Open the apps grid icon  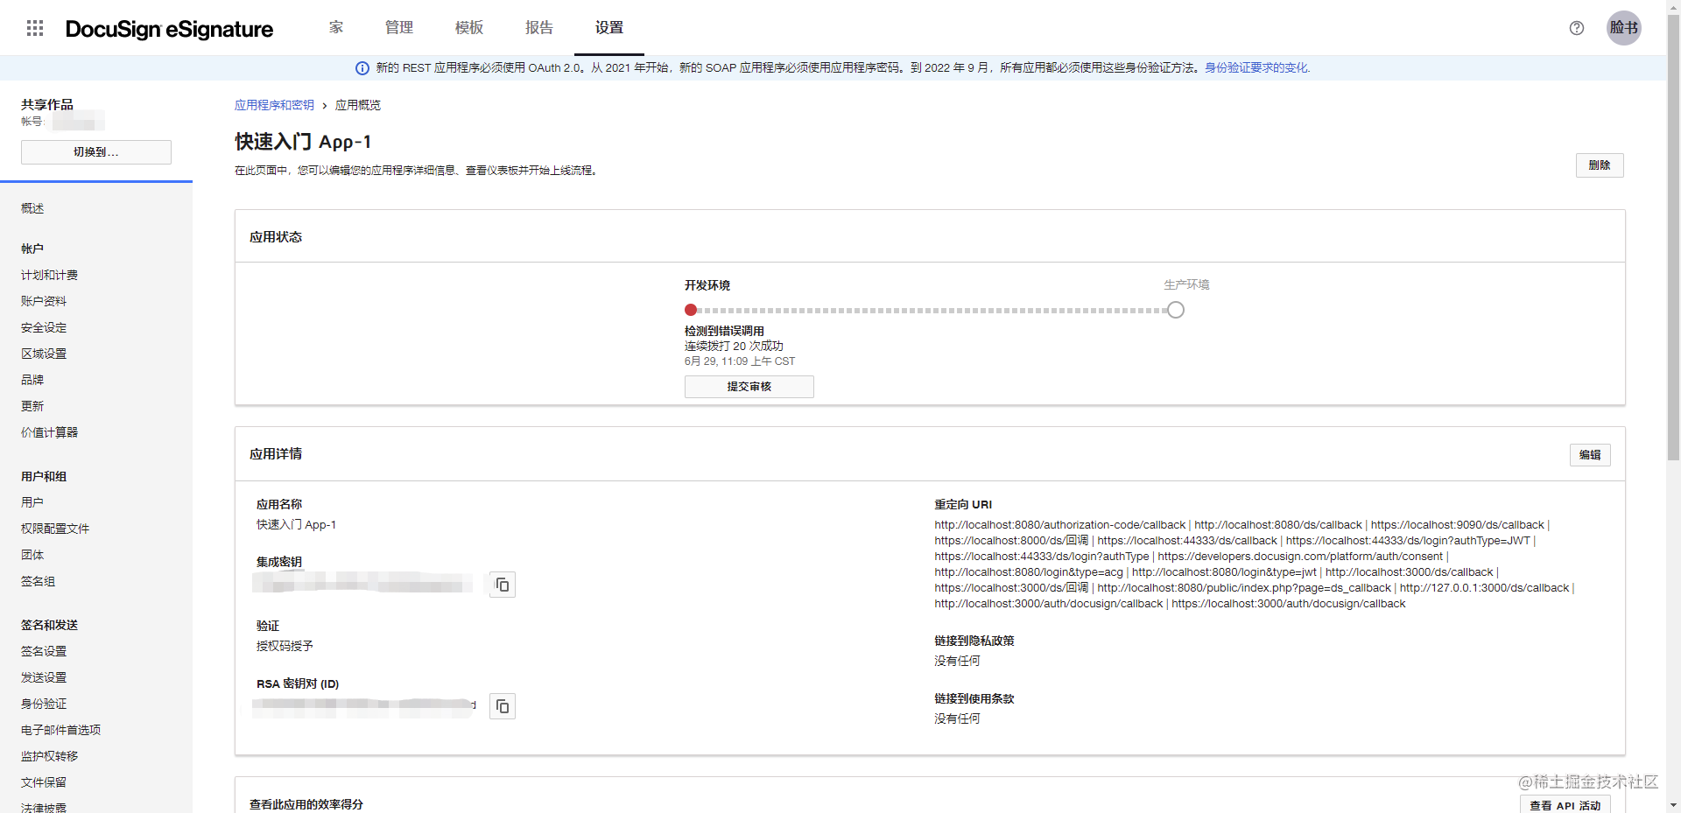(35, 27)
